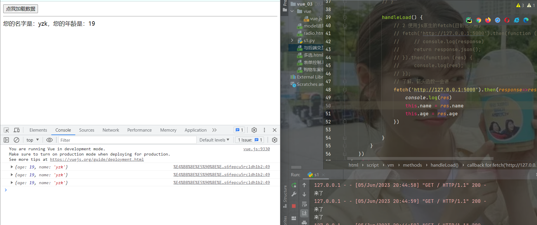Open the source link of the first logged object

click(x=222, y=167)
